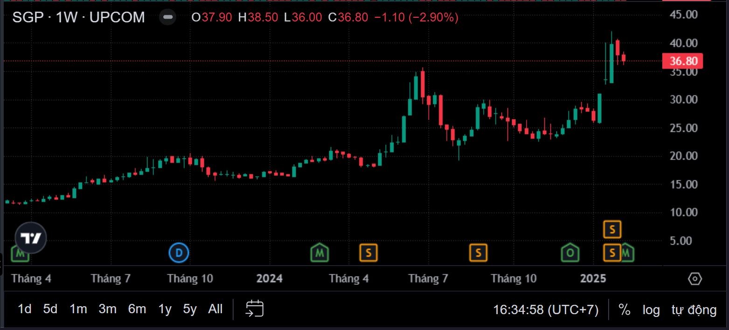
Task: Toggle percent scale mode
Action: pos(624,309)
